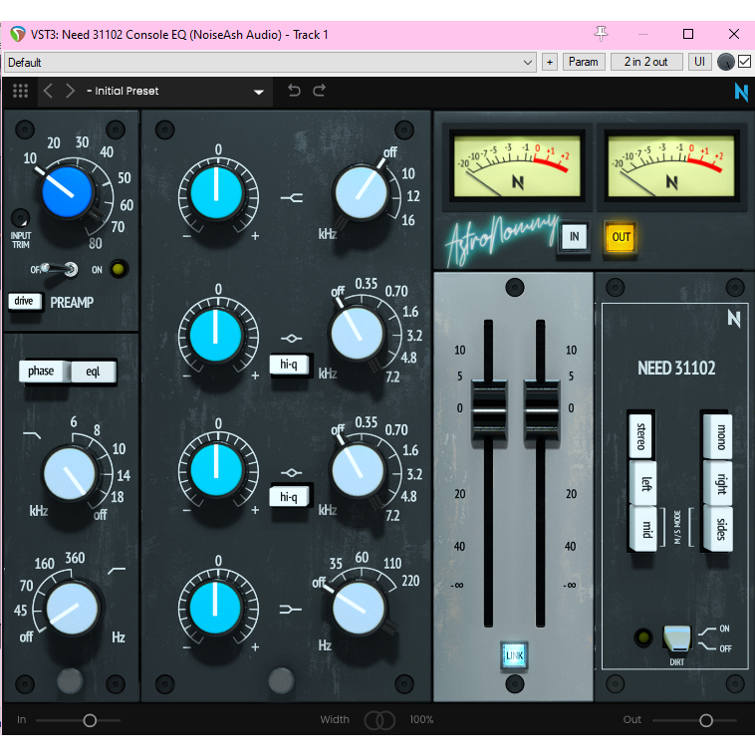Click the NoiseAsh N logo in the top bar
Screen dimensions: 755x755
point(741,92)
